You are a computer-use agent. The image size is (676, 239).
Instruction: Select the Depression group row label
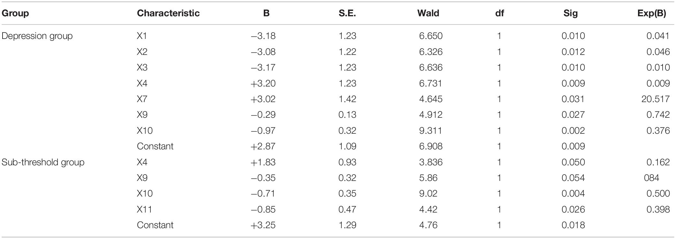[37, 36]
